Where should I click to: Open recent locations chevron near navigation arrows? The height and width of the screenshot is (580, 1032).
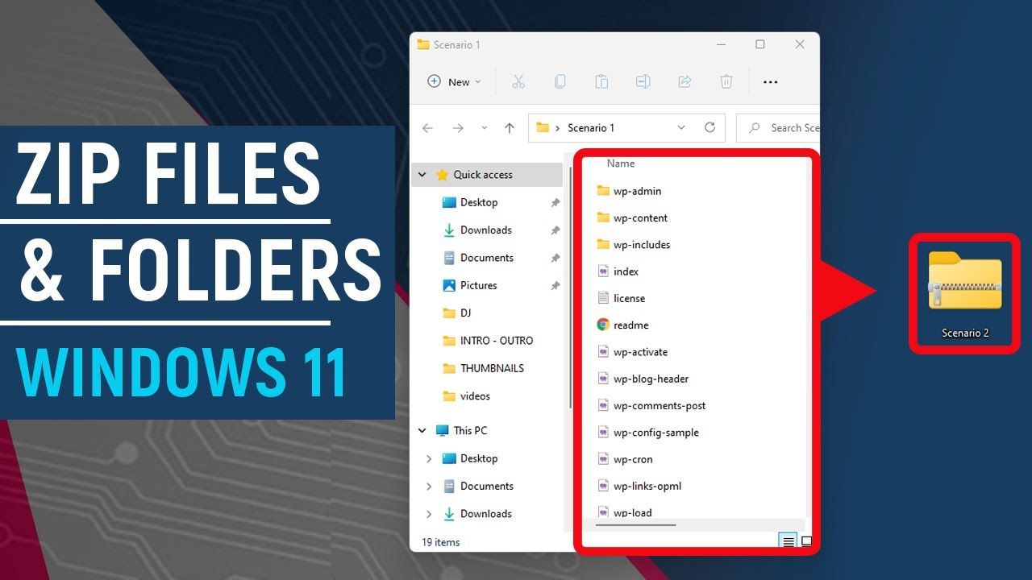pos(484,128)
